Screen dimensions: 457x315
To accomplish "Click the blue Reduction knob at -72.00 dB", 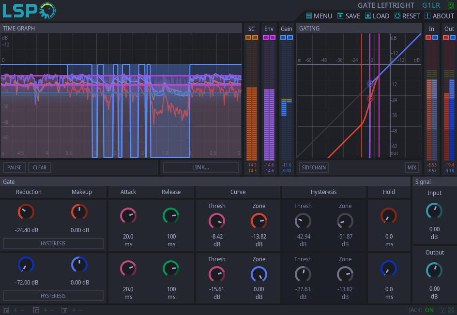I will [x=26, y=265].
